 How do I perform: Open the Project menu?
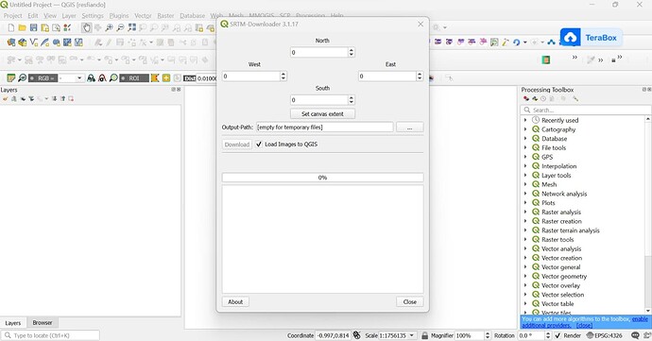coord(12,16)
